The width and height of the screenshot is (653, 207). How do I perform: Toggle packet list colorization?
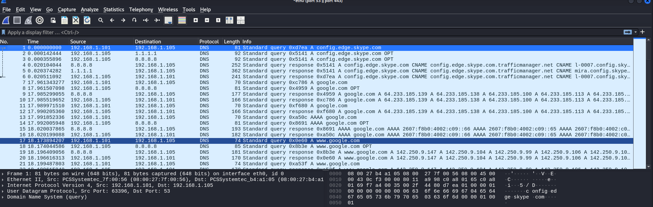coord(182,20)
